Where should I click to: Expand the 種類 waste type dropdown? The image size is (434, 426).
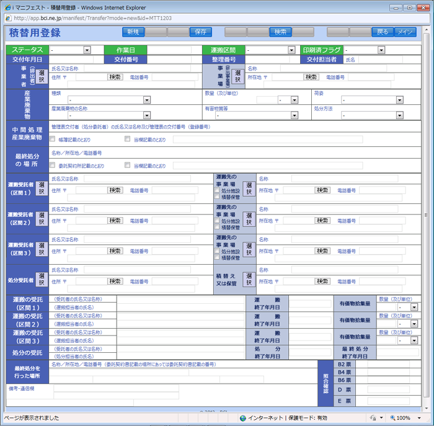click(147, 100)
